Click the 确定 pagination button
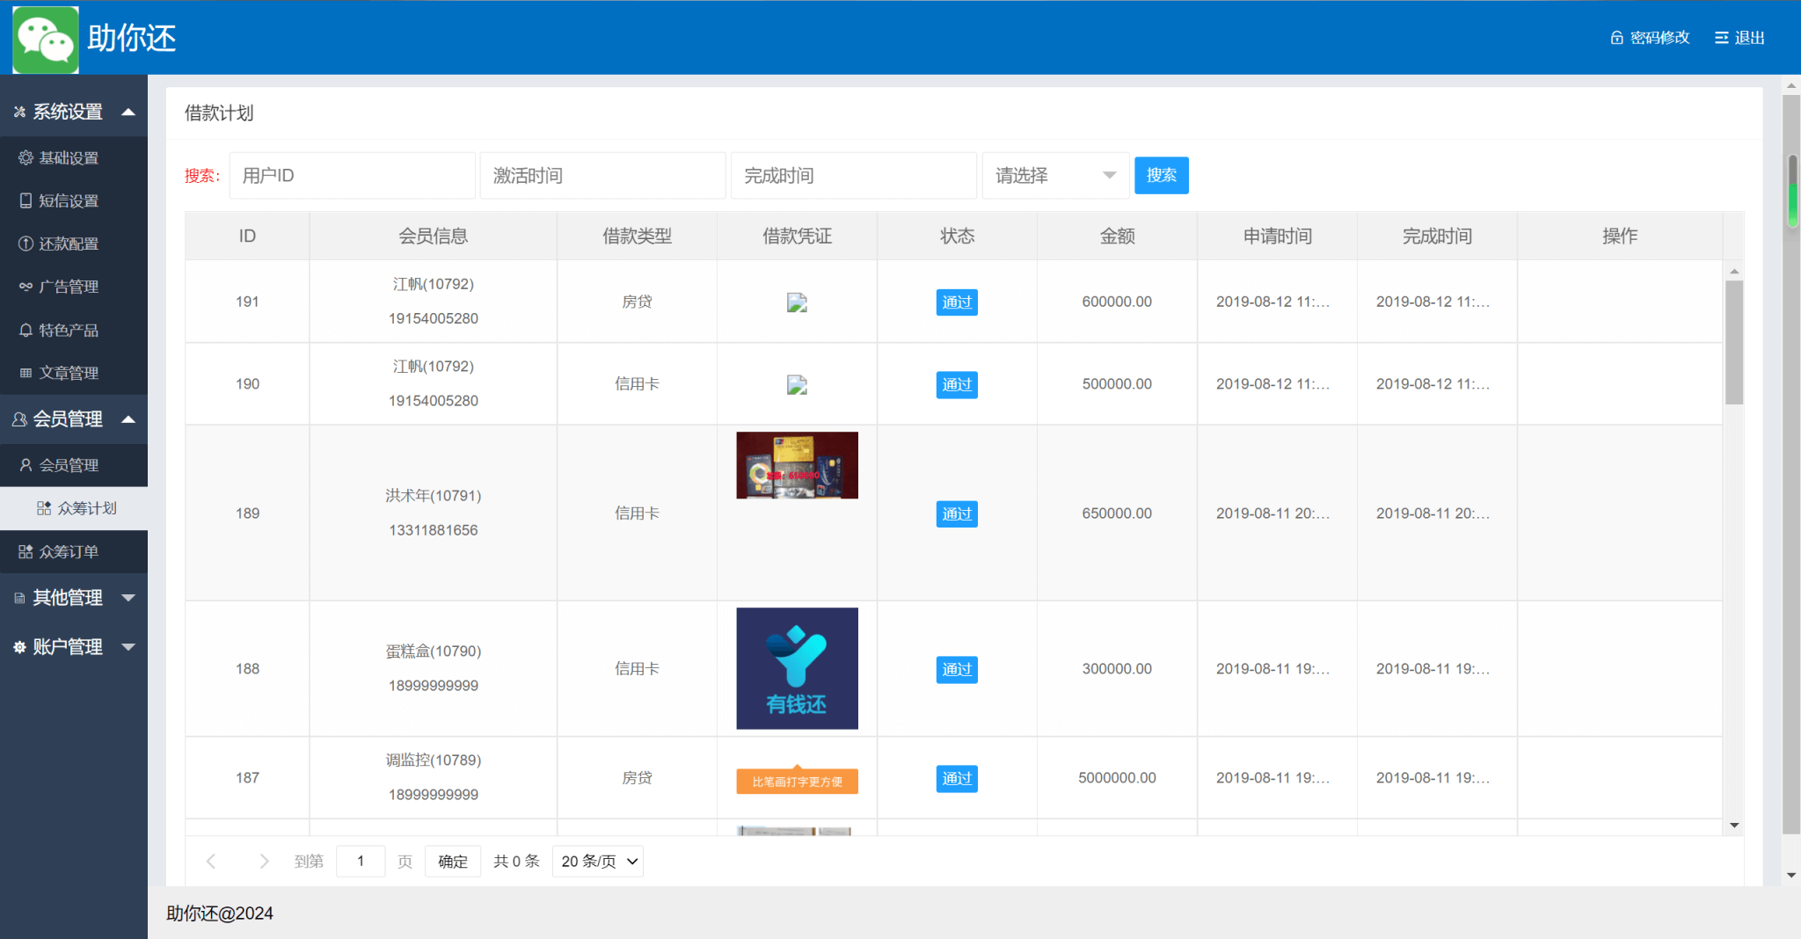This screenshot has height=939, width=1801. [452, 862]
